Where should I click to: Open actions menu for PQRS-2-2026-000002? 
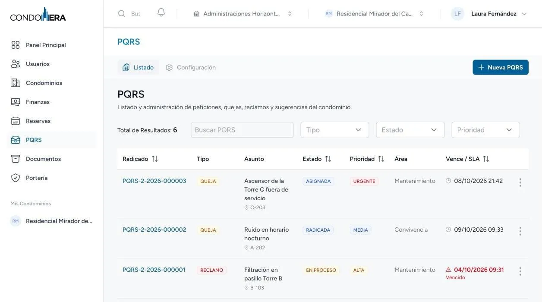click(x=520, y=231)
